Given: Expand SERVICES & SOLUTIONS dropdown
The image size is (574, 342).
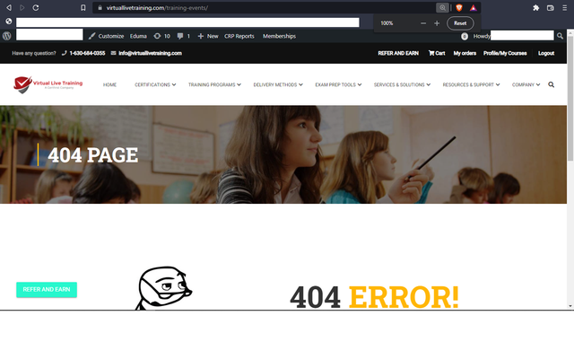Looking at the screenshot, I should (402, 84).
